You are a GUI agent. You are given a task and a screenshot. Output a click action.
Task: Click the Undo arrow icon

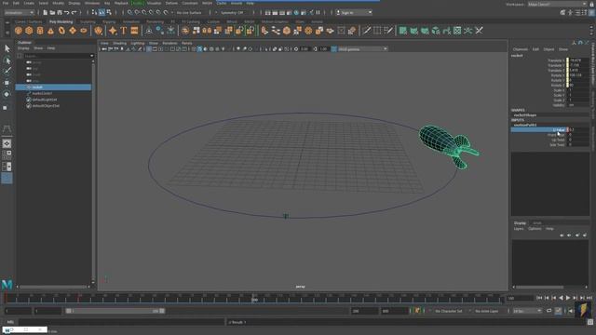pos(67,12)
